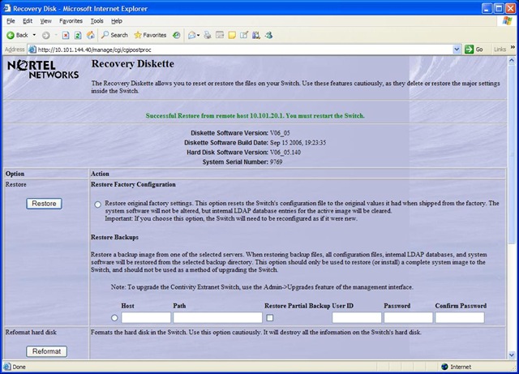The image size is (519, 374).
Task: Click the page scrollbar down arrow
Action: coord(512,355)
